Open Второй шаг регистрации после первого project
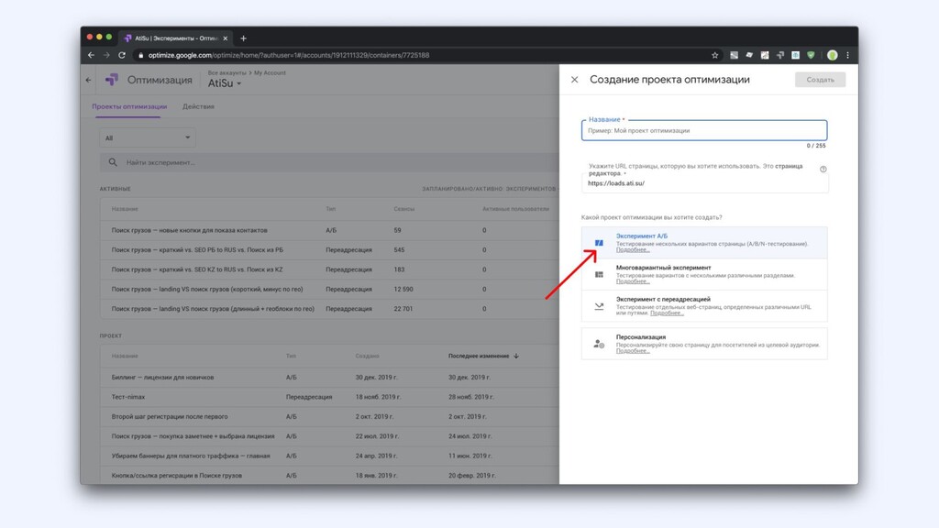939x528 pixels. pyautogui.click(x=170, y=417)
